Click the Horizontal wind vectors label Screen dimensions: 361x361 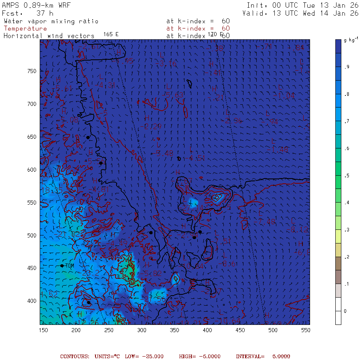click(x=49, y=36)
